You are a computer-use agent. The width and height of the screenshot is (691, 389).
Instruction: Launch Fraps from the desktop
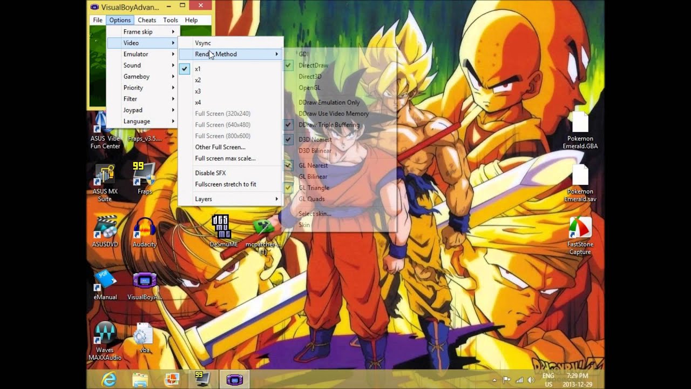click(144, 178)
